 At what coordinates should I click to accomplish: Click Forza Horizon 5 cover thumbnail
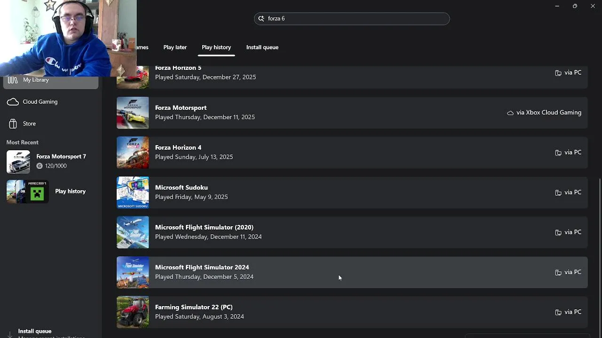[x=133, y=77]
